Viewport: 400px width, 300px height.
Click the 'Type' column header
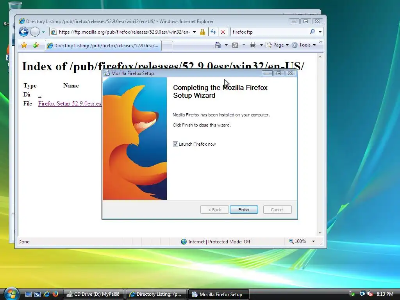tap(30, 86)
